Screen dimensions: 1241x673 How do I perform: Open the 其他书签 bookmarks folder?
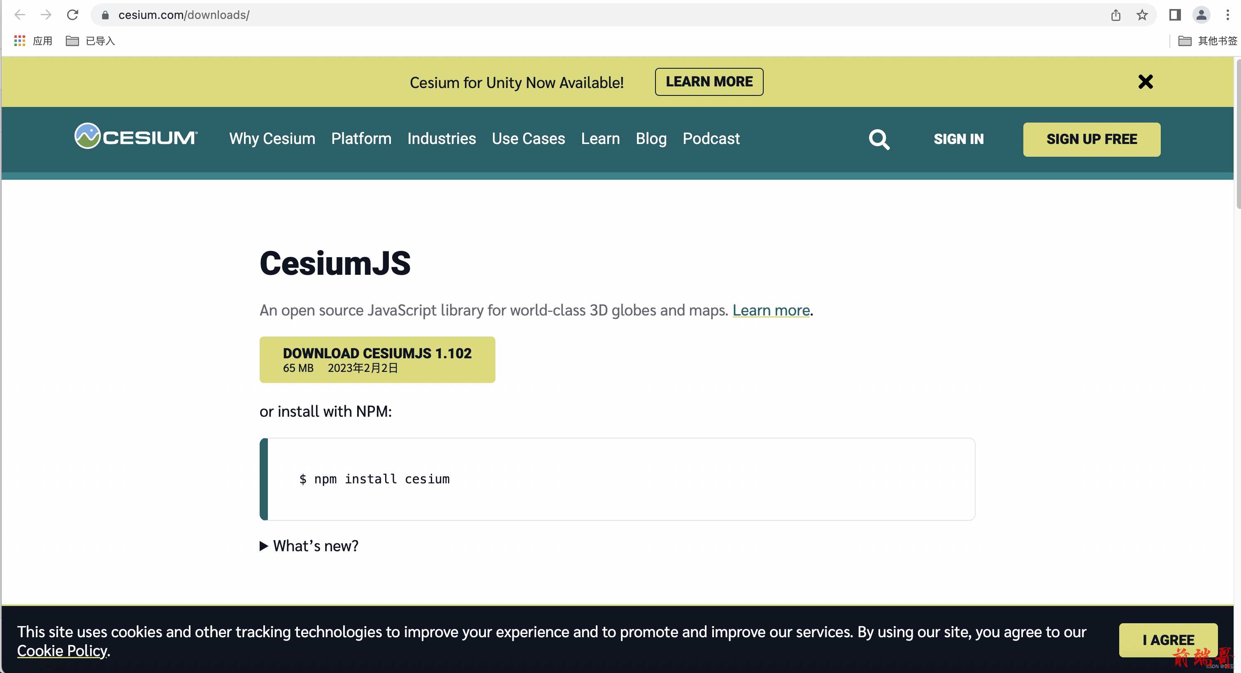click(1207, 41)
